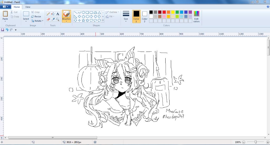Choose the Rectangle shape
Viewport: 270px width, 145px height.
point(87,12)
